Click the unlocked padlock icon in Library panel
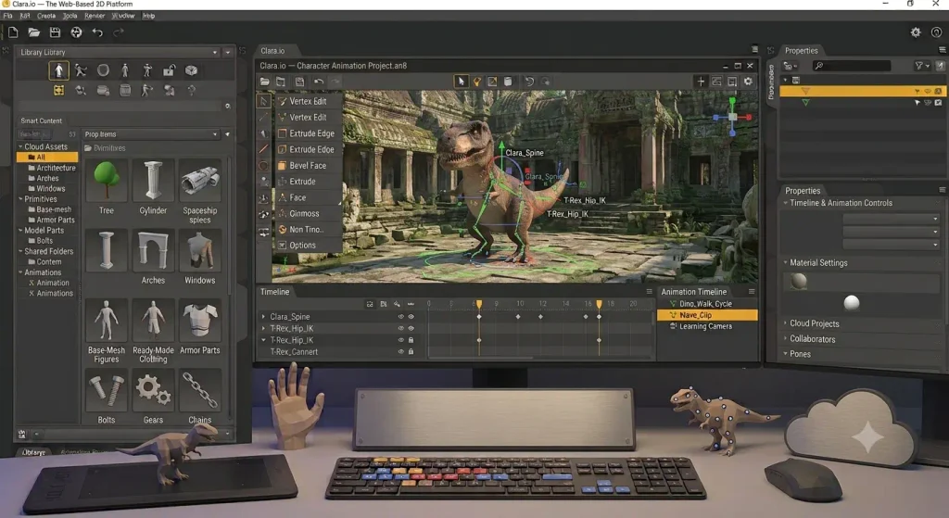Image resolution: width=949 pixels, height=518 pixels. [x=169, y=70]
